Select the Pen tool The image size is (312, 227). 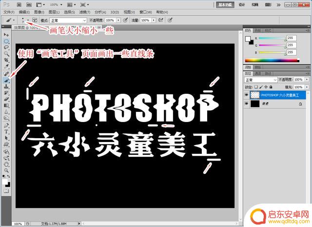6,125
